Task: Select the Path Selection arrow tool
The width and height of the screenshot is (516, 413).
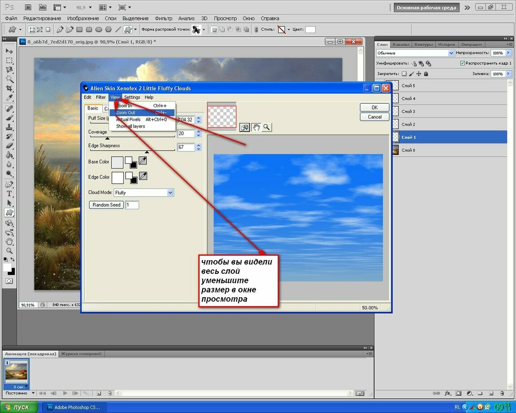Action: pyautogui.click(x=9, y=203)
